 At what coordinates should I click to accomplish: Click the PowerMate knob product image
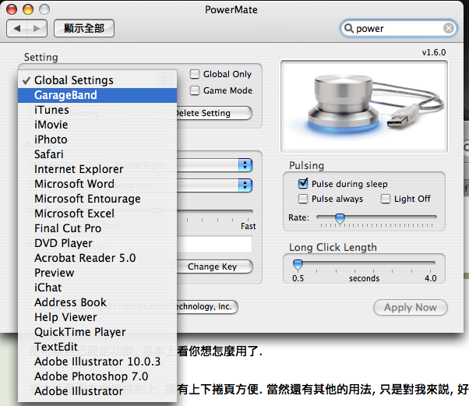(x=364, y=107)
